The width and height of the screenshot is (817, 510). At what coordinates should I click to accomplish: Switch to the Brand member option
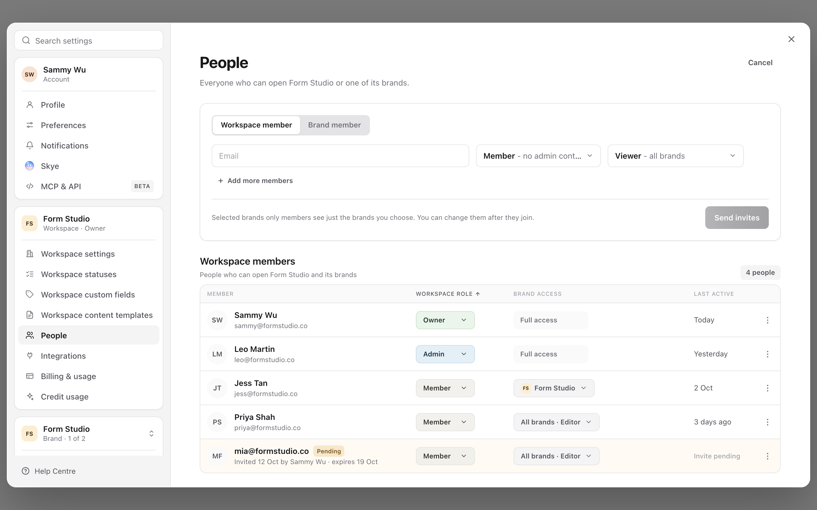pyautogui.click(x=334, y=125)
